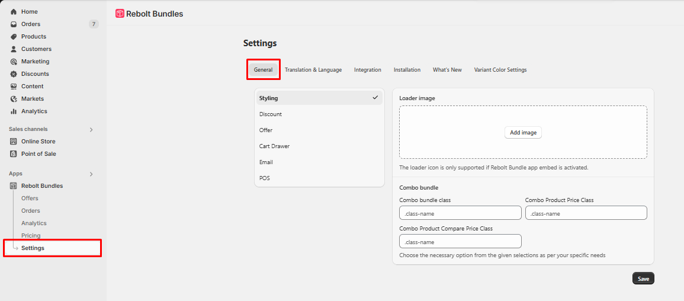684x301 pixels.
Task: Select POS in settings list
Action: point(319,178)
